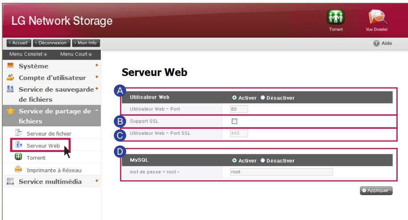Click the Système monitor icon in the sidebar
Screen dimensions: 408x220
coord(10,65)
